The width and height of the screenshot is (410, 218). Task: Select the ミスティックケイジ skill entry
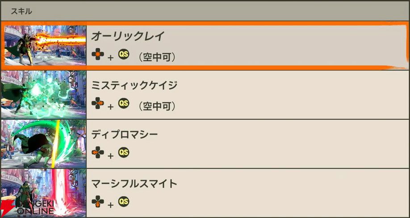click(205, 95)
